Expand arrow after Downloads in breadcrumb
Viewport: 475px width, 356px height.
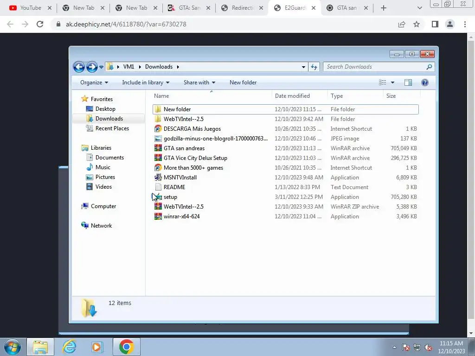click(178, 67)
